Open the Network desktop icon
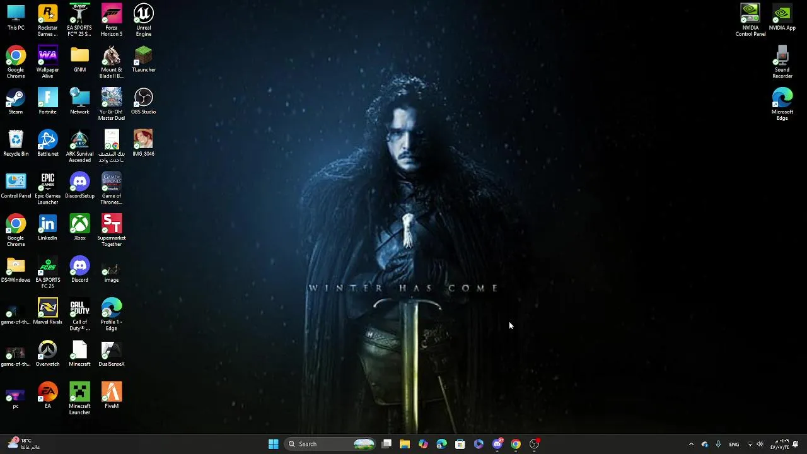Screen dimensions: 807x454 (79, 102)
